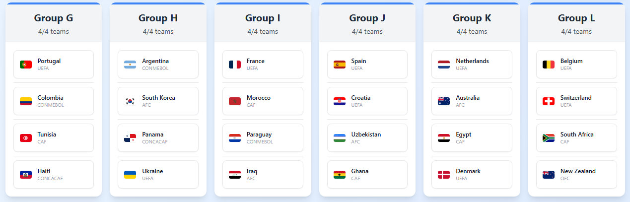Select the Group L header
Viewport: 630px width, 202px height.
(x=576, y=18)
